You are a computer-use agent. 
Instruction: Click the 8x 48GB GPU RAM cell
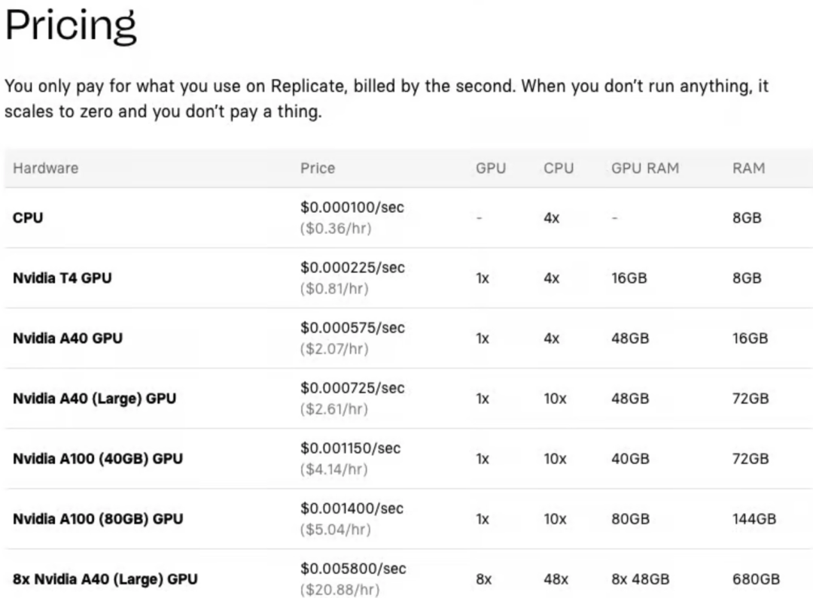(x=640, y=579)
